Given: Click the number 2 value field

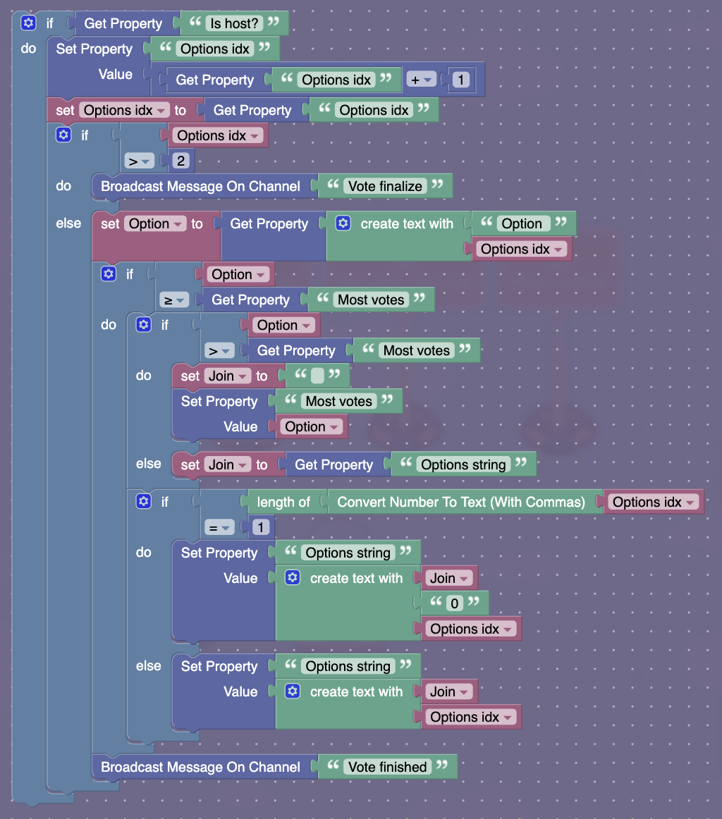Looking at the screenshot, I should click(180, 161).
